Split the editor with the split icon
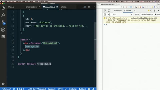 point(89,7)
